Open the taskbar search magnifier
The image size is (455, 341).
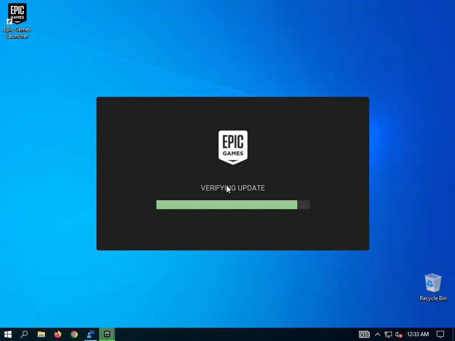pos(24,334)
